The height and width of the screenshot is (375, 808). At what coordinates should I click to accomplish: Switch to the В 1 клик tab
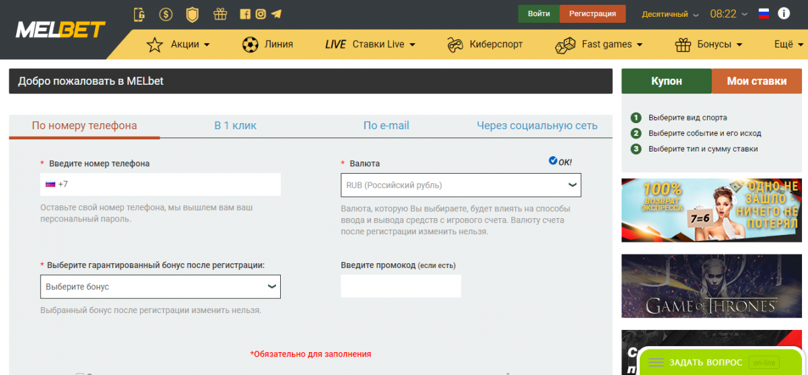pyautogui.click(x=236, y=126)
